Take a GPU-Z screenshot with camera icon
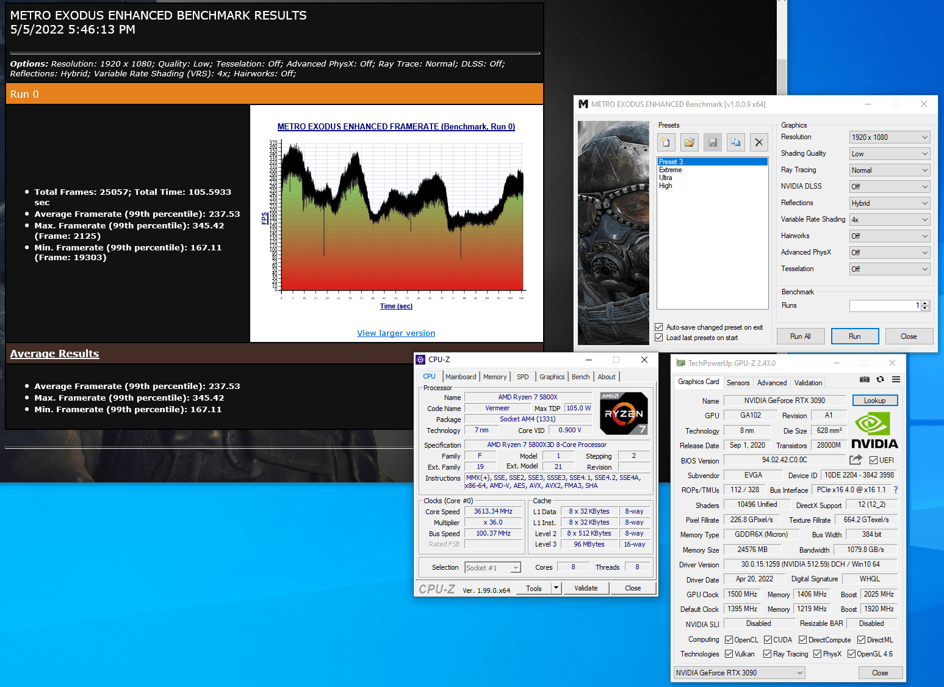 coord(864,379)
